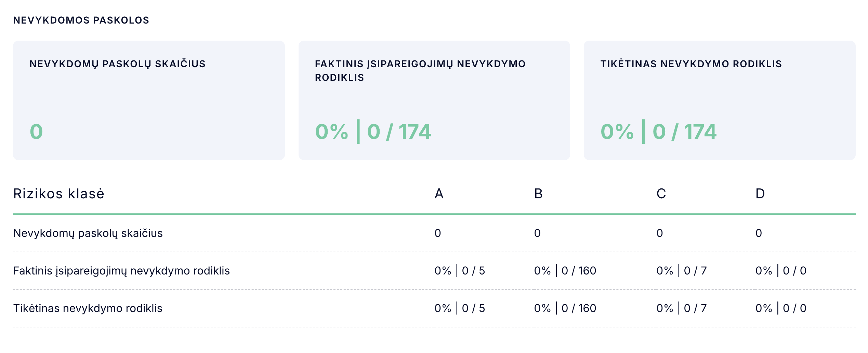The image size is (868, 353).
Task: Click the Tikėtinas nevykdymo rodiklis row label
Action: (88, 309)
